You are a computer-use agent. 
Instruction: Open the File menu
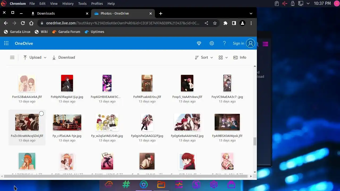tap(32, 3)
